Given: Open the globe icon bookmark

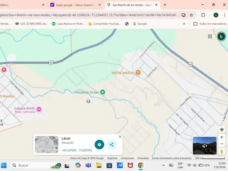Looking at the screenshot, I should tap(127, 24).
